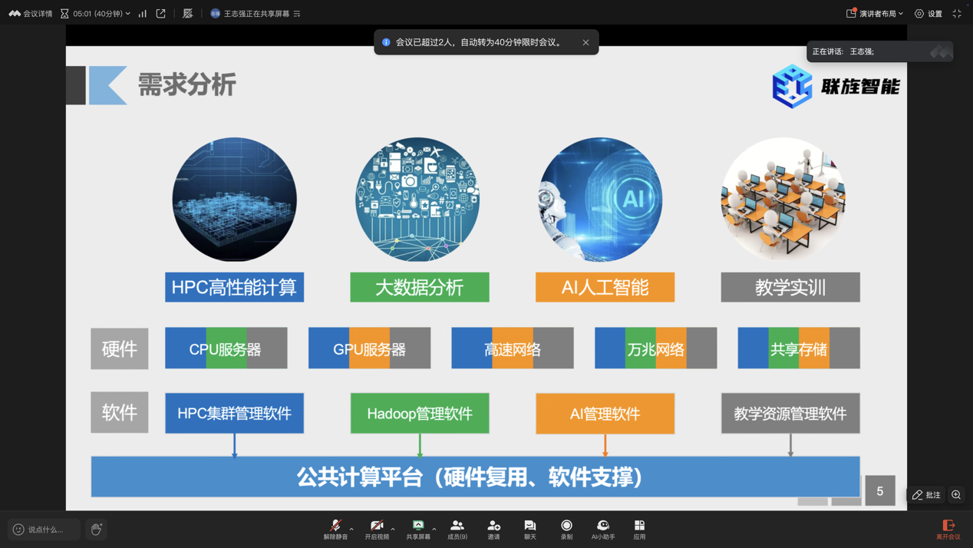Expand audio options arrow beside 解除静音
This screenshot has width=973, height=548.
[x=351, y=529]
